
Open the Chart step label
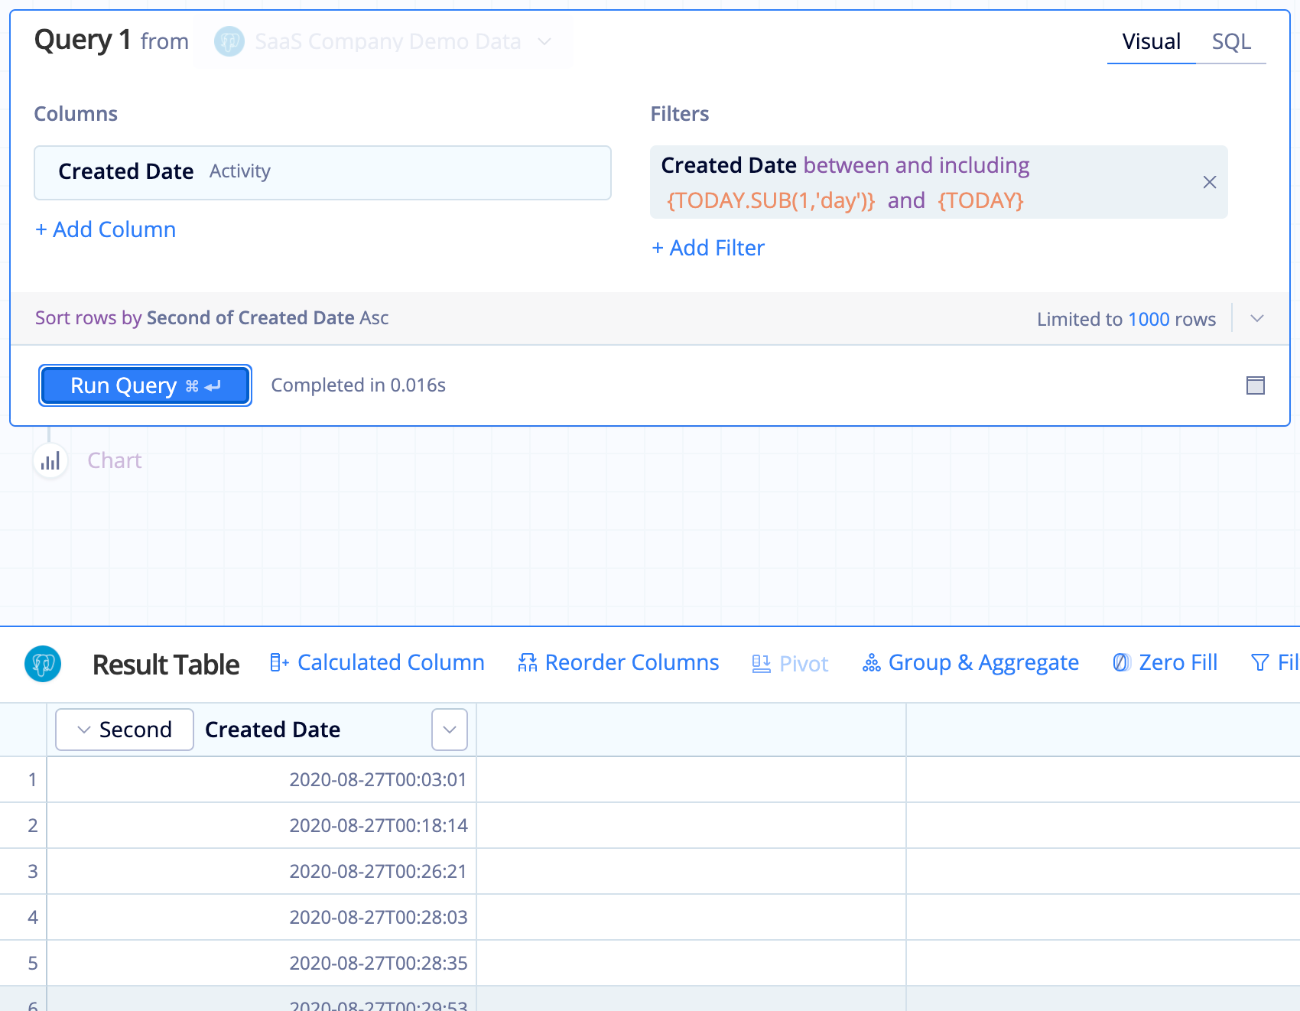(x=115, y=460)
